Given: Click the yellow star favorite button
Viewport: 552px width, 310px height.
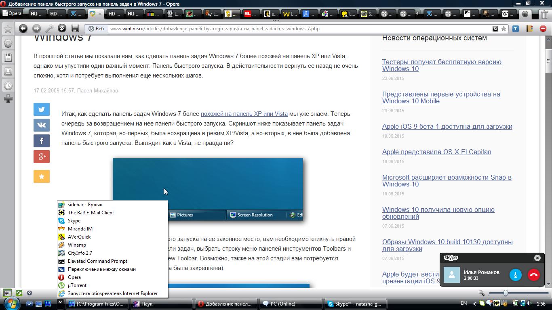Looking at the screenshot, I should pyautogui.click(x=42, y=176).
